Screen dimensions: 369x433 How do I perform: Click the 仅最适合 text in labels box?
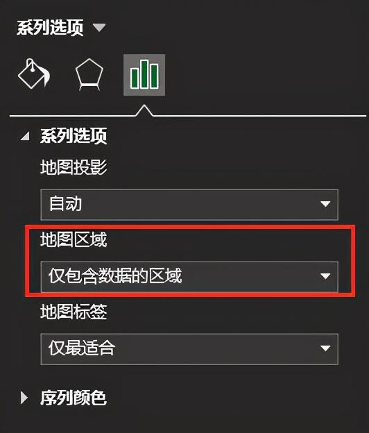point(82,348)
